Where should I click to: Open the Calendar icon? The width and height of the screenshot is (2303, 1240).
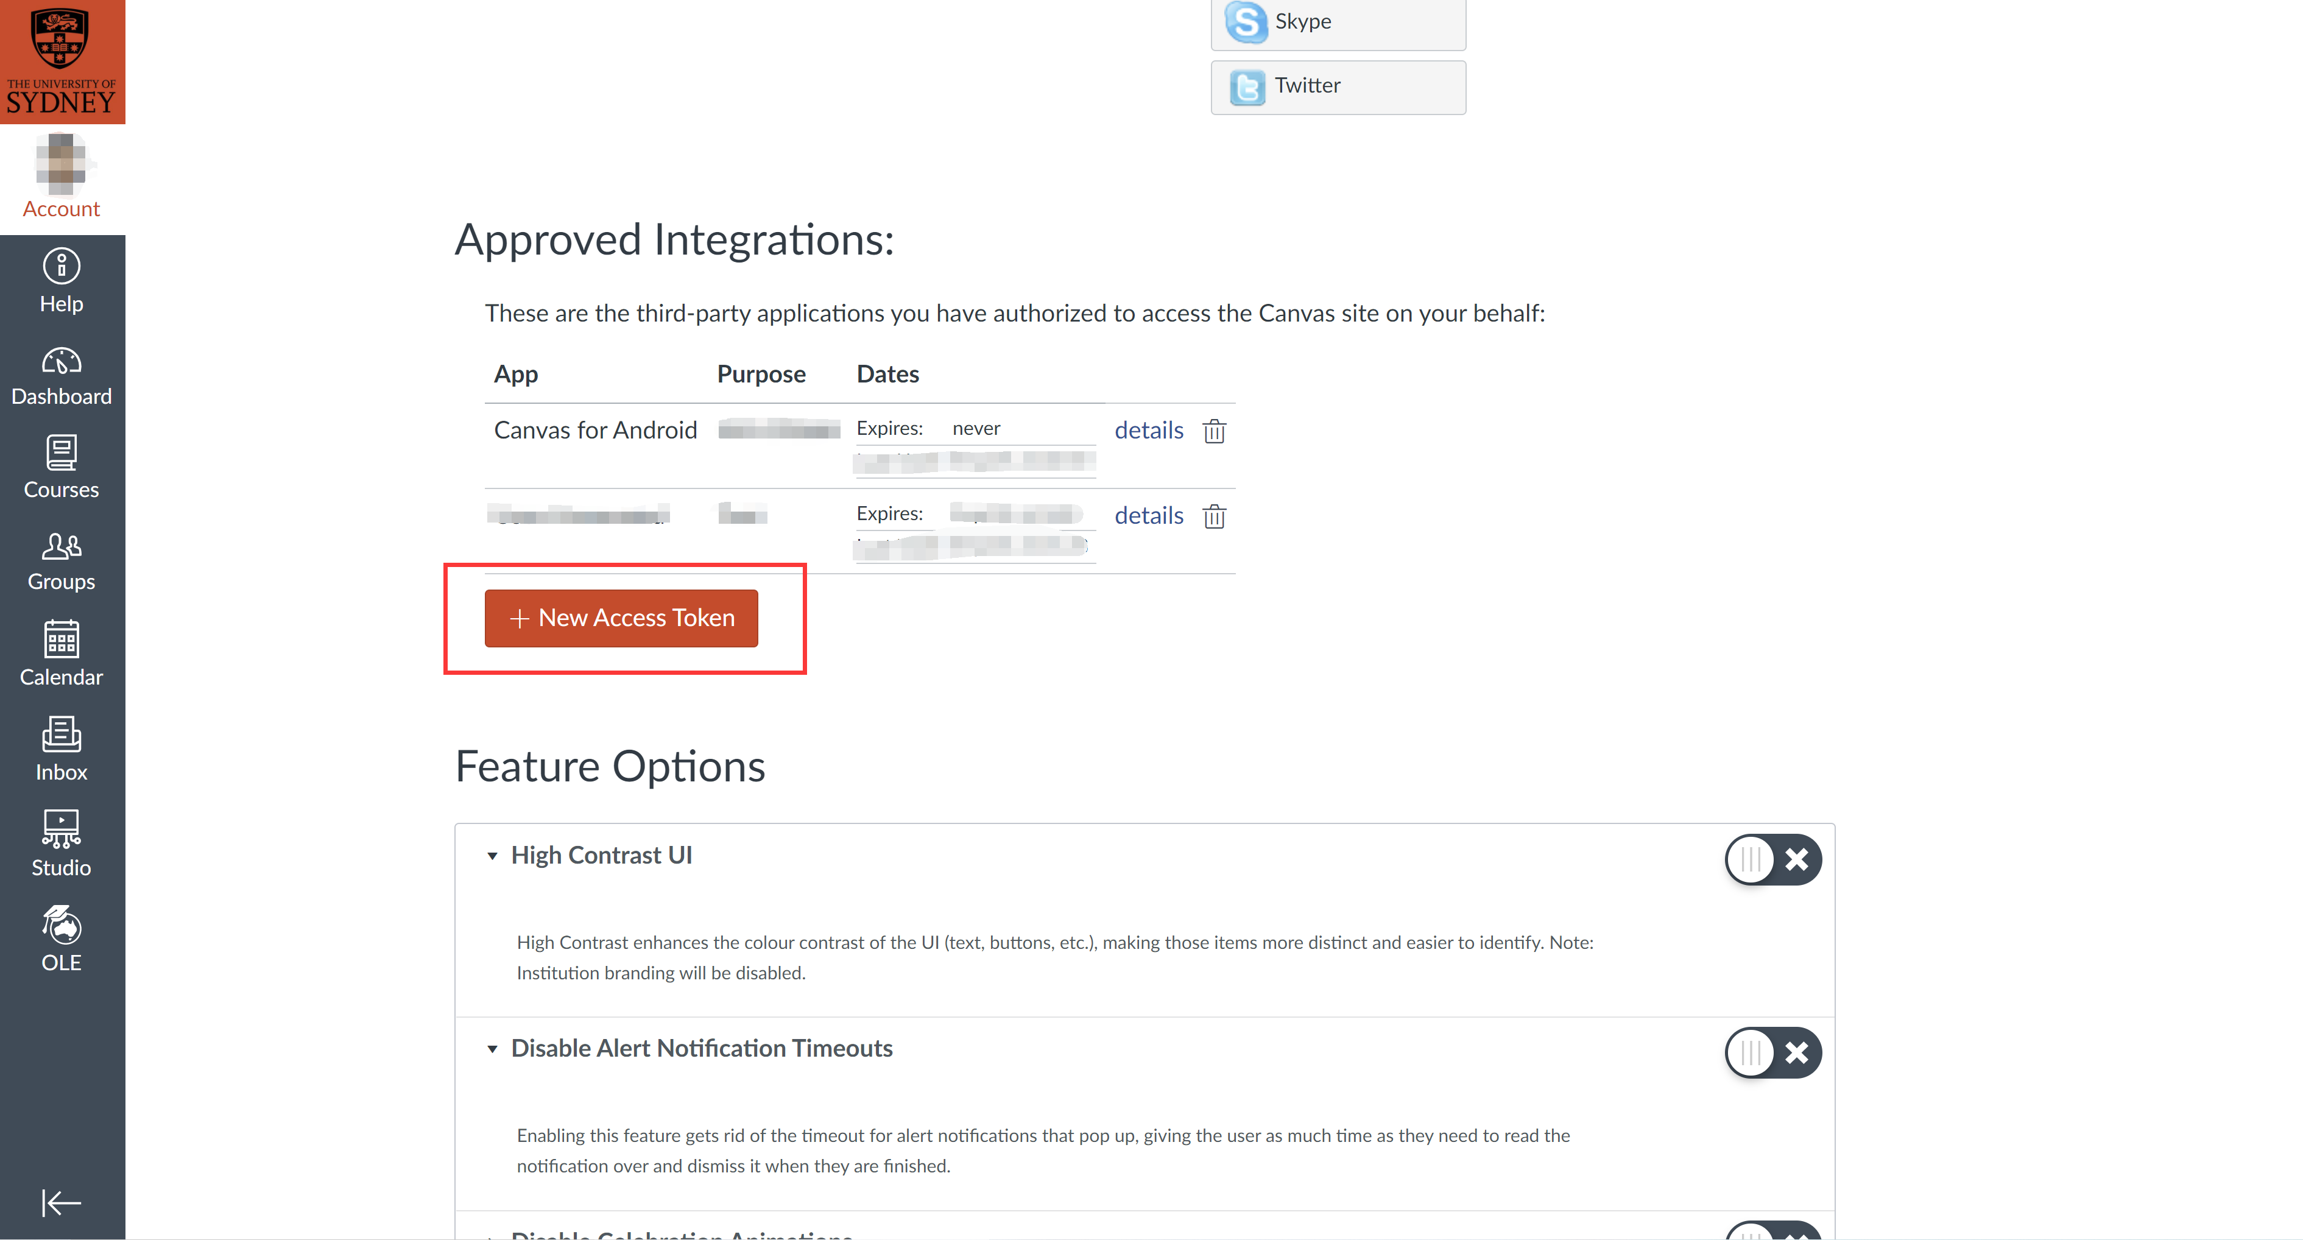(x=61, y=653)
